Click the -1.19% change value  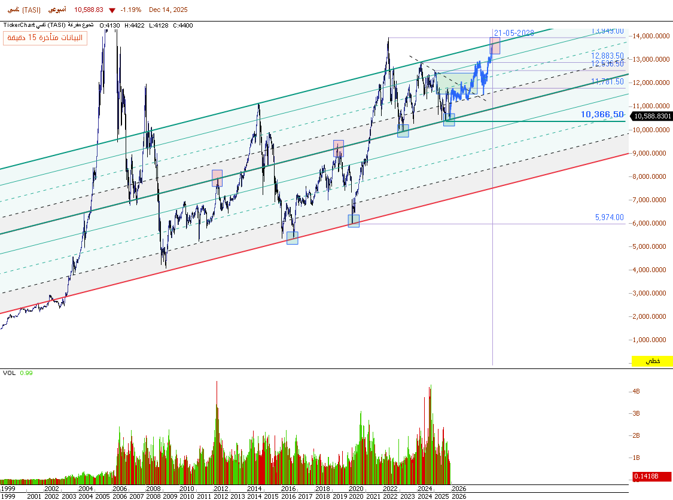click(130, 10)
